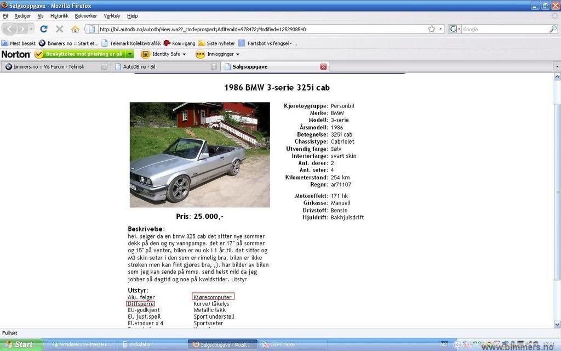Click the Stop loading X icon
The height and width of the screenshot is (351, 561).
[59, 29]
